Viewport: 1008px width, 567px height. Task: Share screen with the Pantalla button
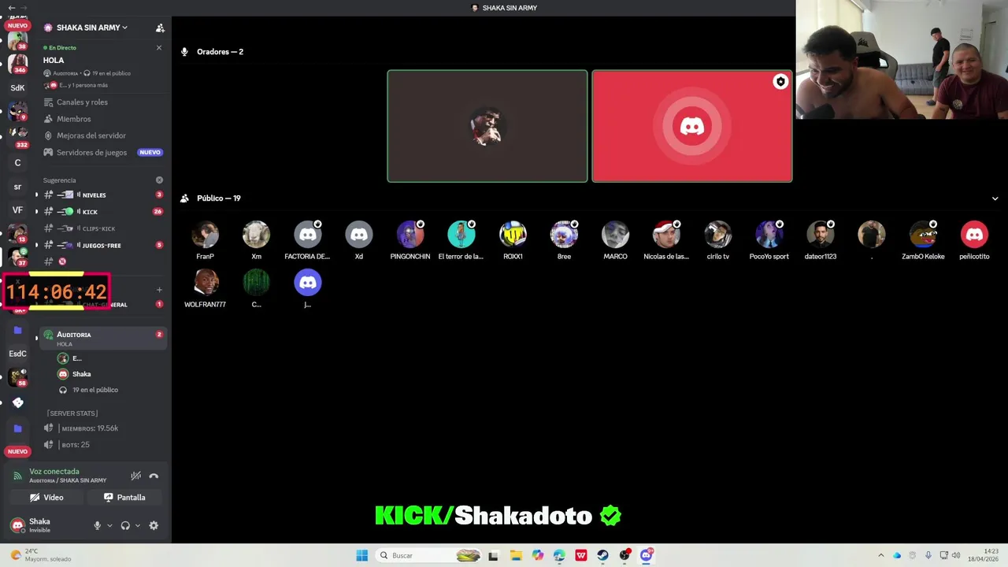(124, 498)
